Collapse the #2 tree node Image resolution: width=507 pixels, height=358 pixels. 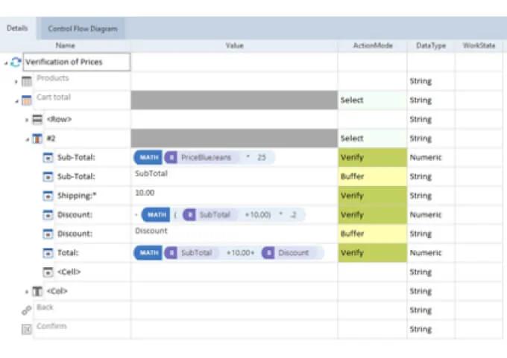pos(27,138)
